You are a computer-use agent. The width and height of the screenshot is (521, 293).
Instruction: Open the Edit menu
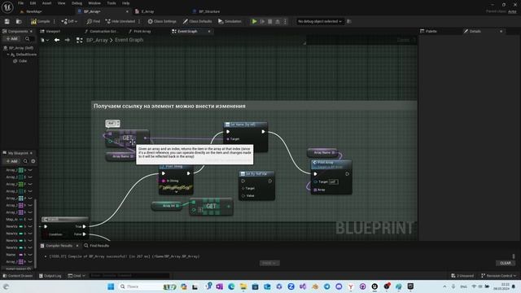pos(33,3)
